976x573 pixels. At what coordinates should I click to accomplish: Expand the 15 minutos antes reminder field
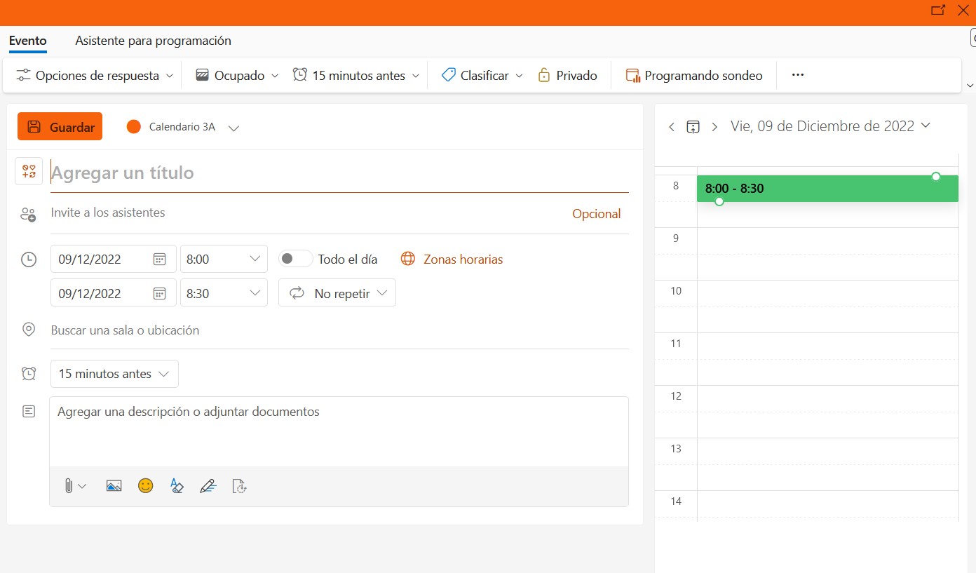pyautogui.click(x=114, y=374)
